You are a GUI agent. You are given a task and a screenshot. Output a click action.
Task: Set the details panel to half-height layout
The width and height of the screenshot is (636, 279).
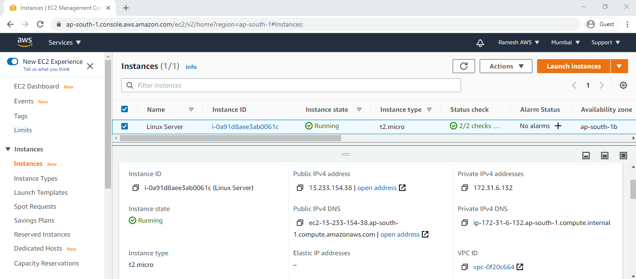[x=605, y=156]
